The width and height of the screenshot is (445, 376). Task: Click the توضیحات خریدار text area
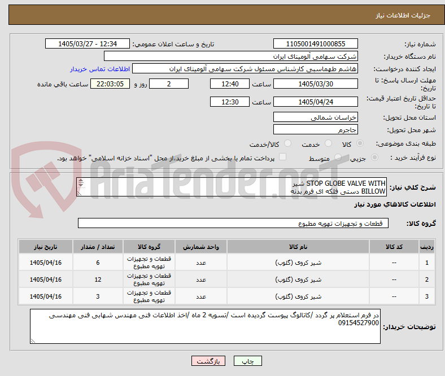[x=205, y=326]
